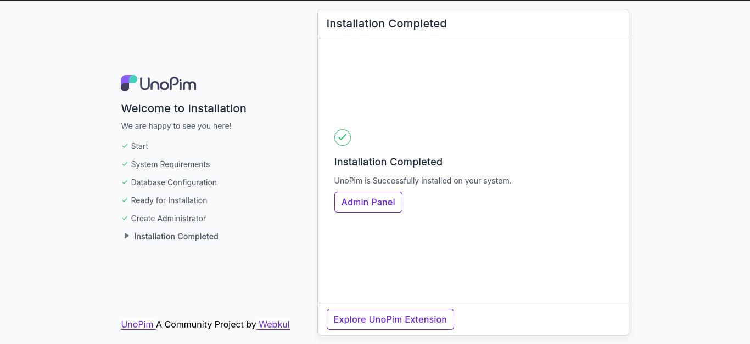Click the checkmark beside Start
This screenshot has width=750, height=344.
click(125, 146)
